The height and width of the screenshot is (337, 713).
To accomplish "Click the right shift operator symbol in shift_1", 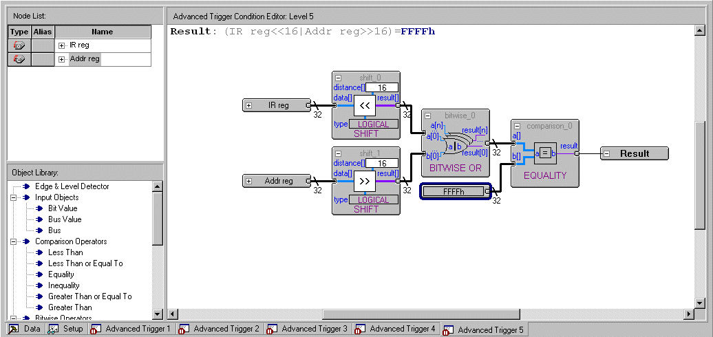I will click(x=364, y=182).
